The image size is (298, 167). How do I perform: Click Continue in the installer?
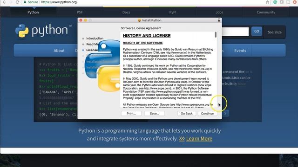[207, 113]
